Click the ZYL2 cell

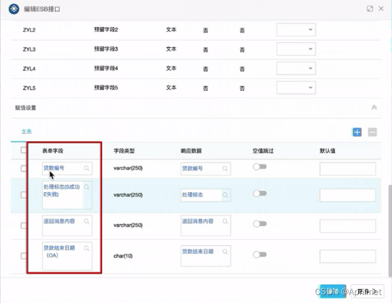click(29, 30)
